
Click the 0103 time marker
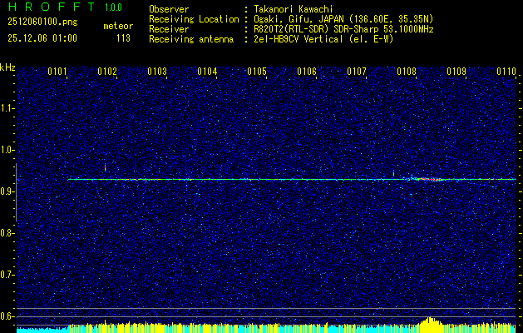(157, 71)
